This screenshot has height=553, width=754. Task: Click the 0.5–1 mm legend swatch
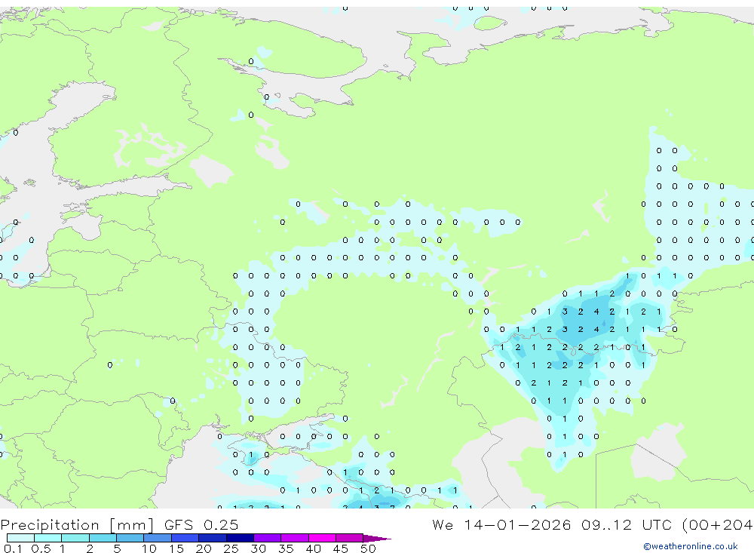[x=48, y=538]
